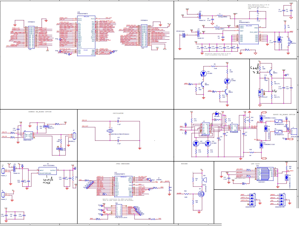The image size is (299, 226).
Task: Select the U1C STM32G474MET3 debug block
Action: (x=123, y=187)
